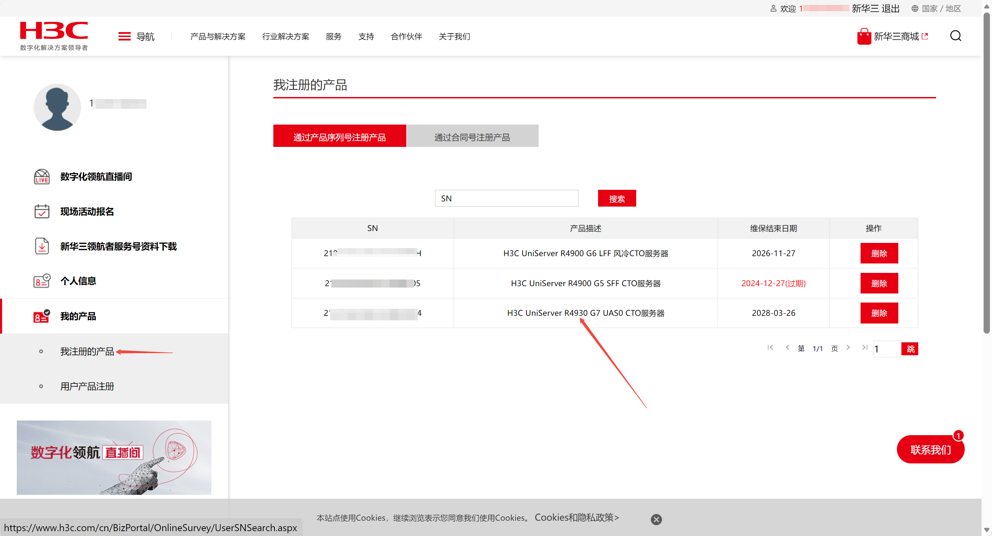The width and height of the screenshot is (992, 536).
Task: Go to the next page arrow
Action: (x=848, y=348)
